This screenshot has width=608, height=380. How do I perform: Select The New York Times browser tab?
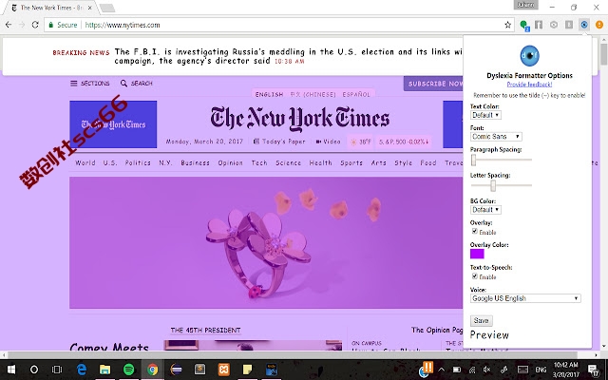(x=51, y=8)
